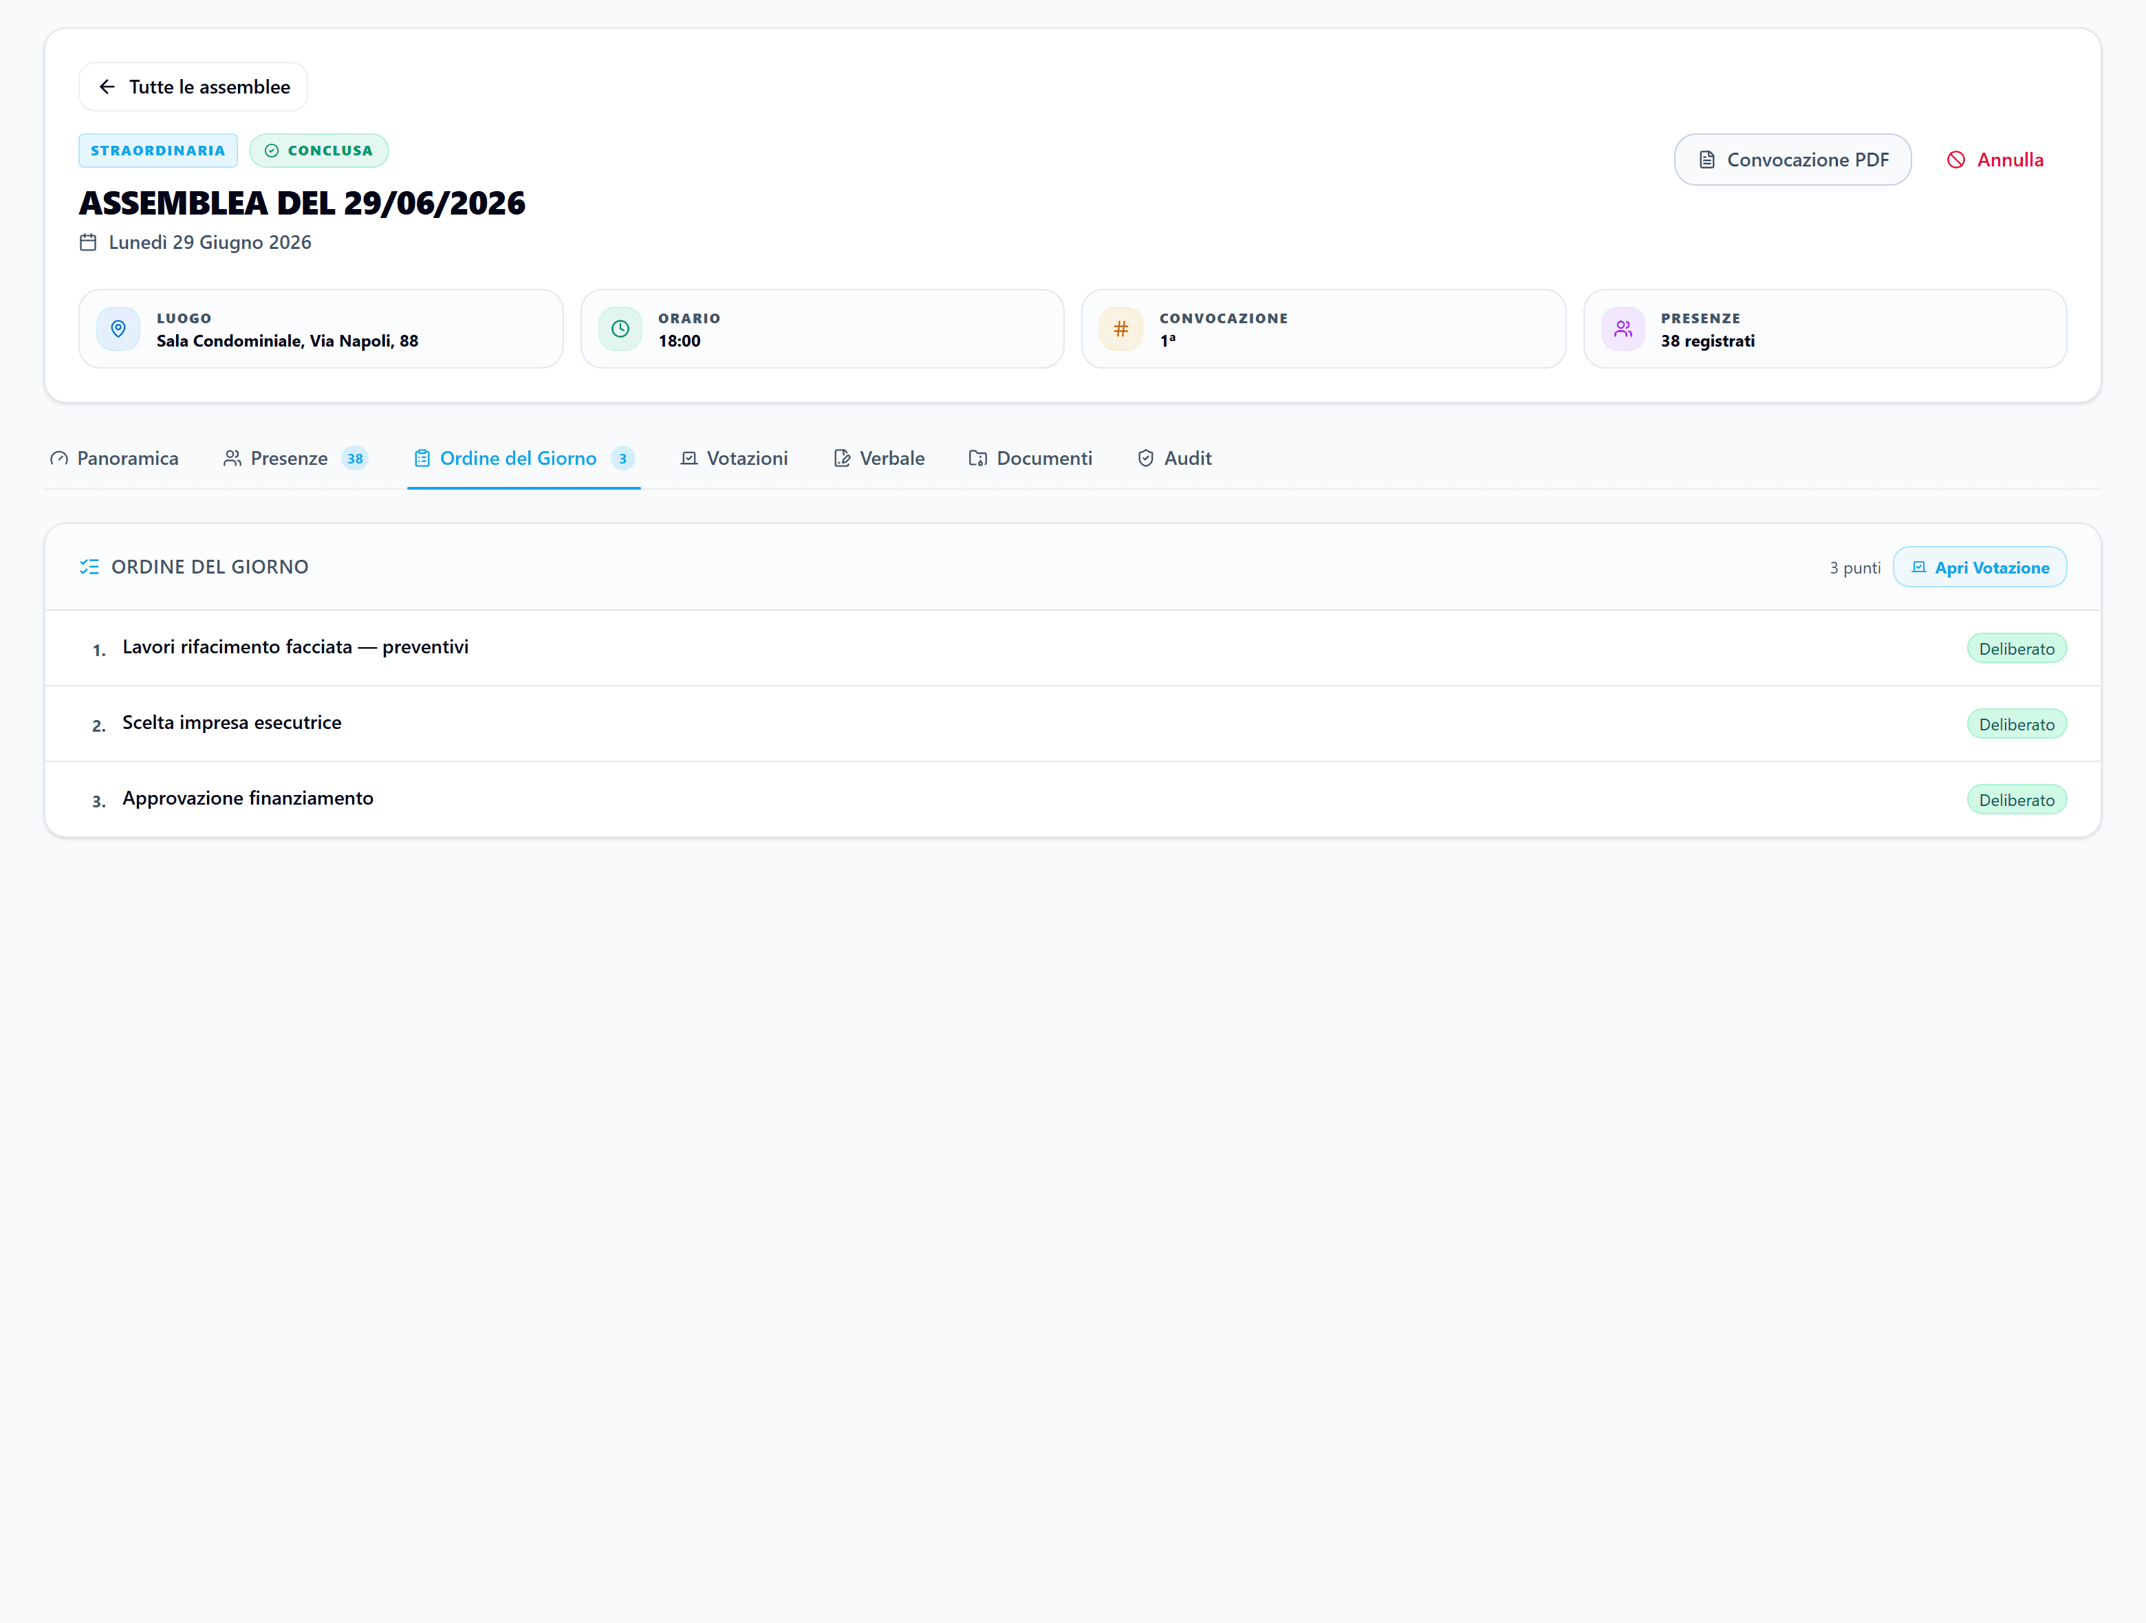The image size is (2146, 1623).
Task: Show the Documenti tab
Action: click(1030, 458)
